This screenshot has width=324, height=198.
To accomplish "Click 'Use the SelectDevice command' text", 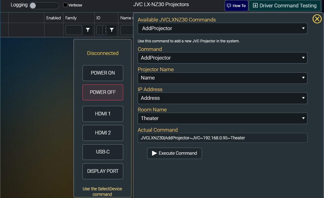I will click(x=102, y=191).
